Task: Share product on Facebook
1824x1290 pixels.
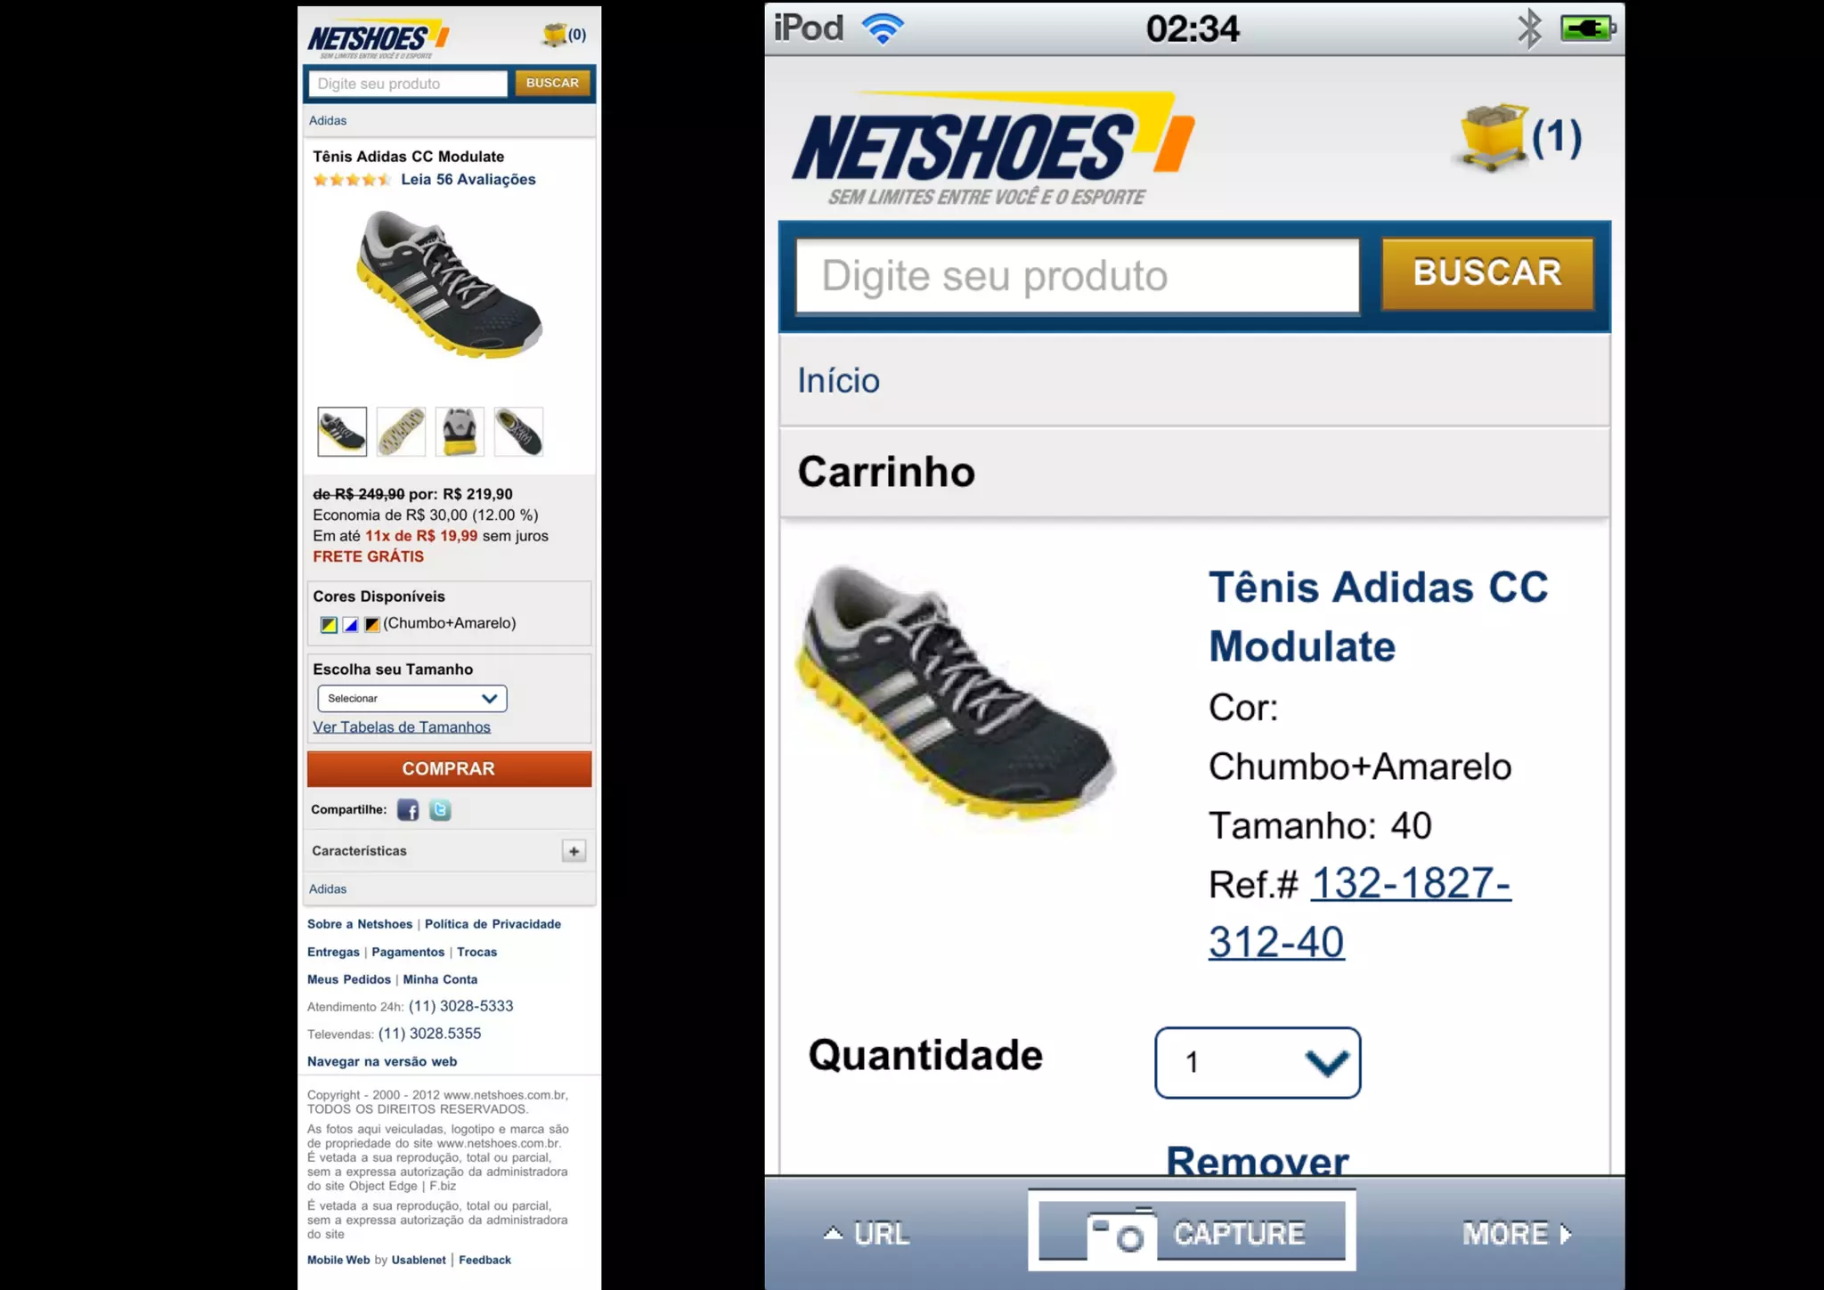Action: pos(408,809)
